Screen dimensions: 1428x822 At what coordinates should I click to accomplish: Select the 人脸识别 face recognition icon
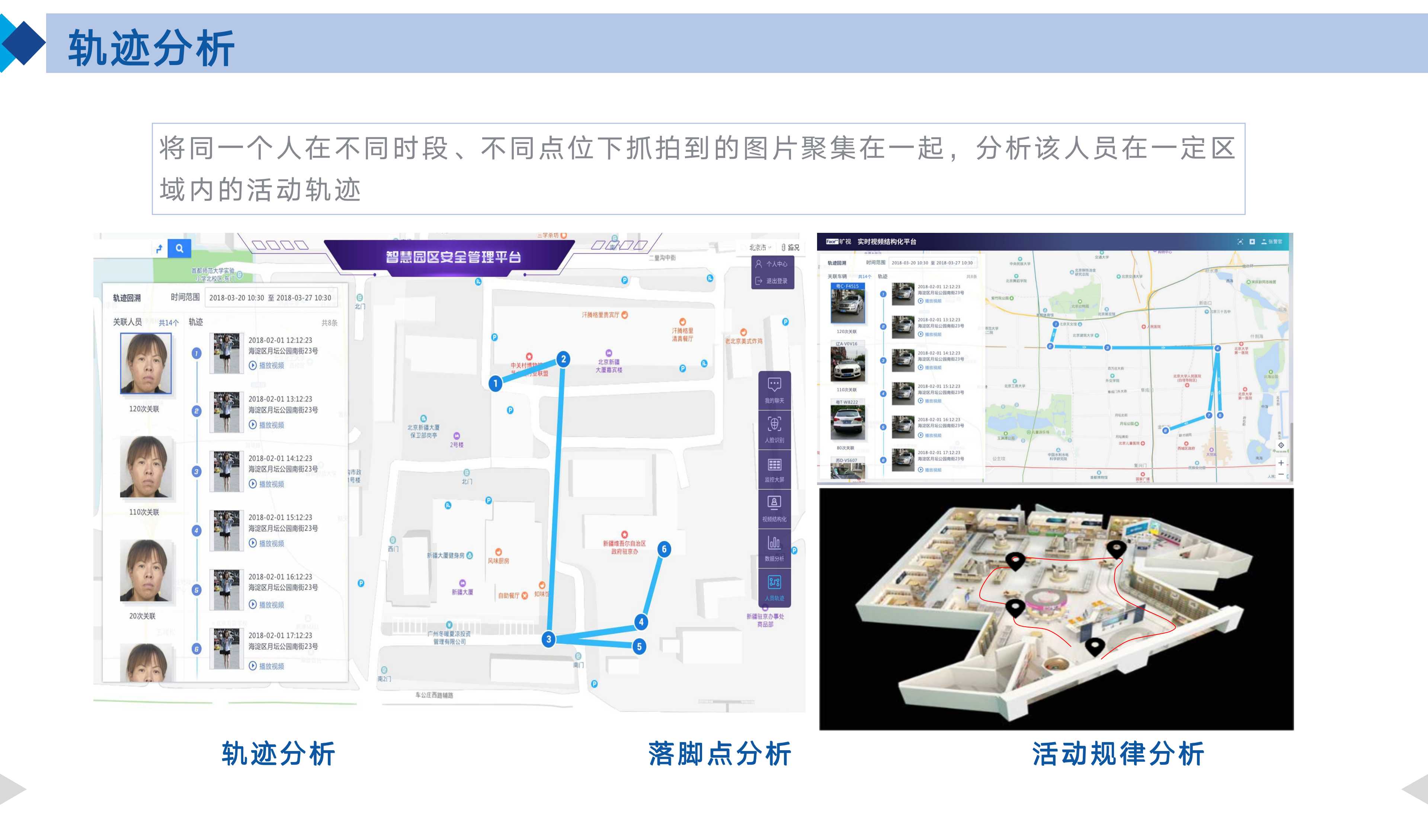(x=775, y=424)
